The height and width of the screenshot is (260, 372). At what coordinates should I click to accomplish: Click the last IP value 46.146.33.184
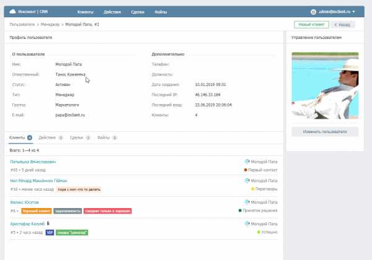[208, 95]
